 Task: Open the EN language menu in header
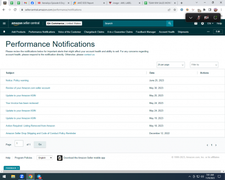[210, 23]
